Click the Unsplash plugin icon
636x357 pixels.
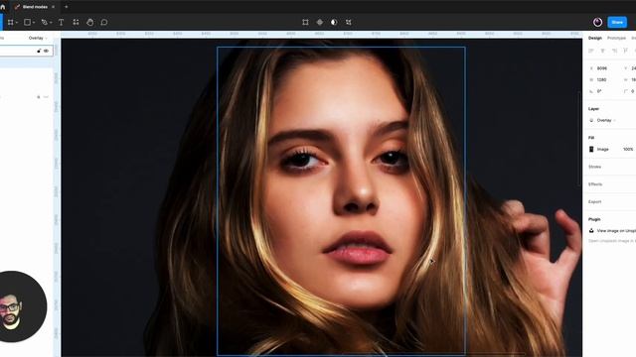pyautogui.click(x=591, y=231)
